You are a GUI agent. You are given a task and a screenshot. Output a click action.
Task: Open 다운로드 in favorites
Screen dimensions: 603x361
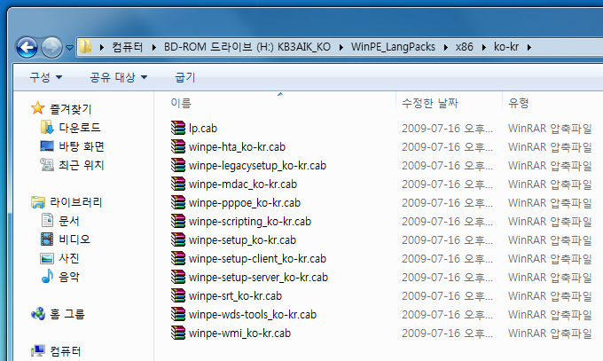80,128
